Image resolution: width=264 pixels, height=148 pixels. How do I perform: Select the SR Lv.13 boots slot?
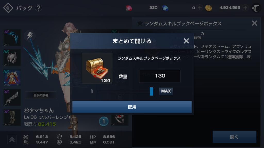(12, 117)
